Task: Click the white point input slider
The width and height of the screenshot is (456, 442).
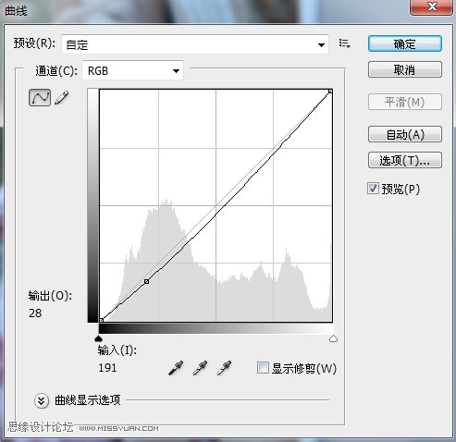Action: [x=333, y=338]
